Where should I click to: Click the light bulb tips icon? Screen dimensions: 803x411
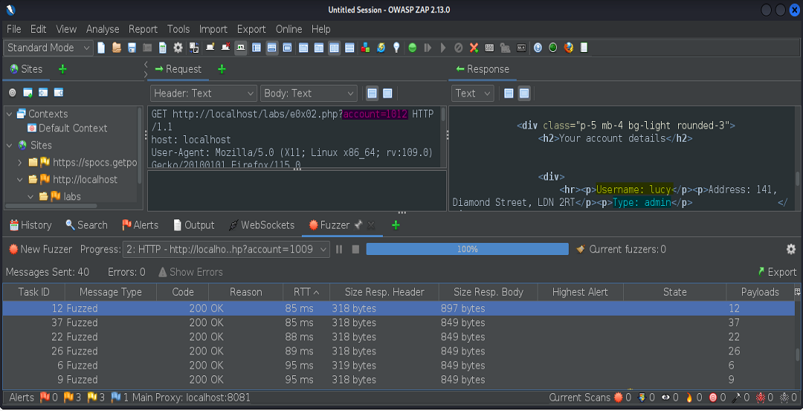click(x=396, y=48)
